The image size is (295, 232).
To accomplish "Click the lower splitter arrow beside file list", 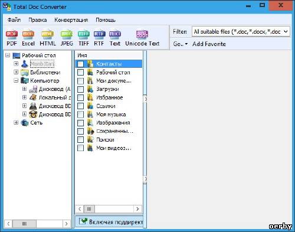I will (x=145, y=179).
